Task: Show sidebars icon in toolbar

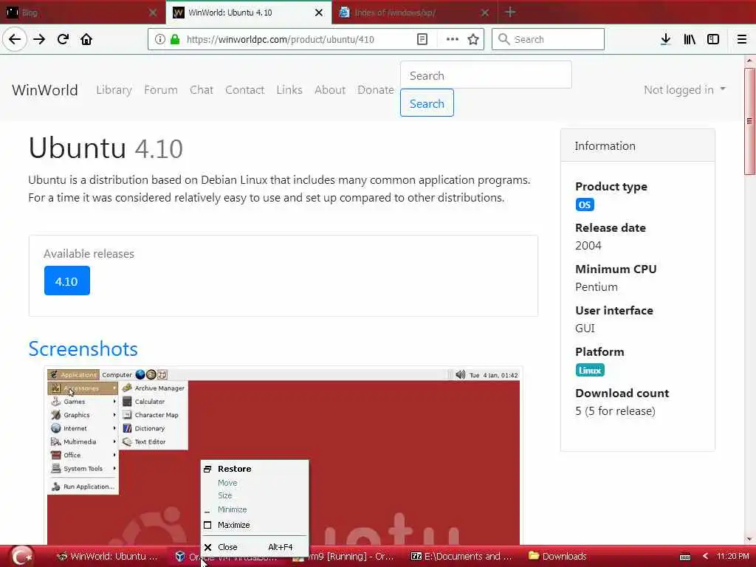Action: 713,39
